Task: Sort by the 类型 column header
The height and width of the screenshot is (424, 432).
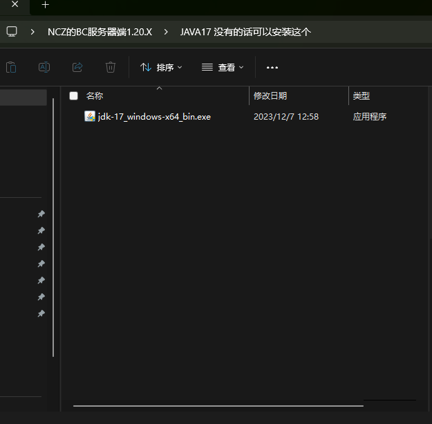Action: pos(361,96)
